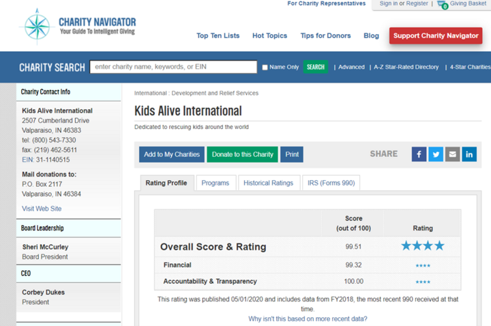491x326 pixels.
Task: Click Kids Alive International page heading
Action: [188, 111]
